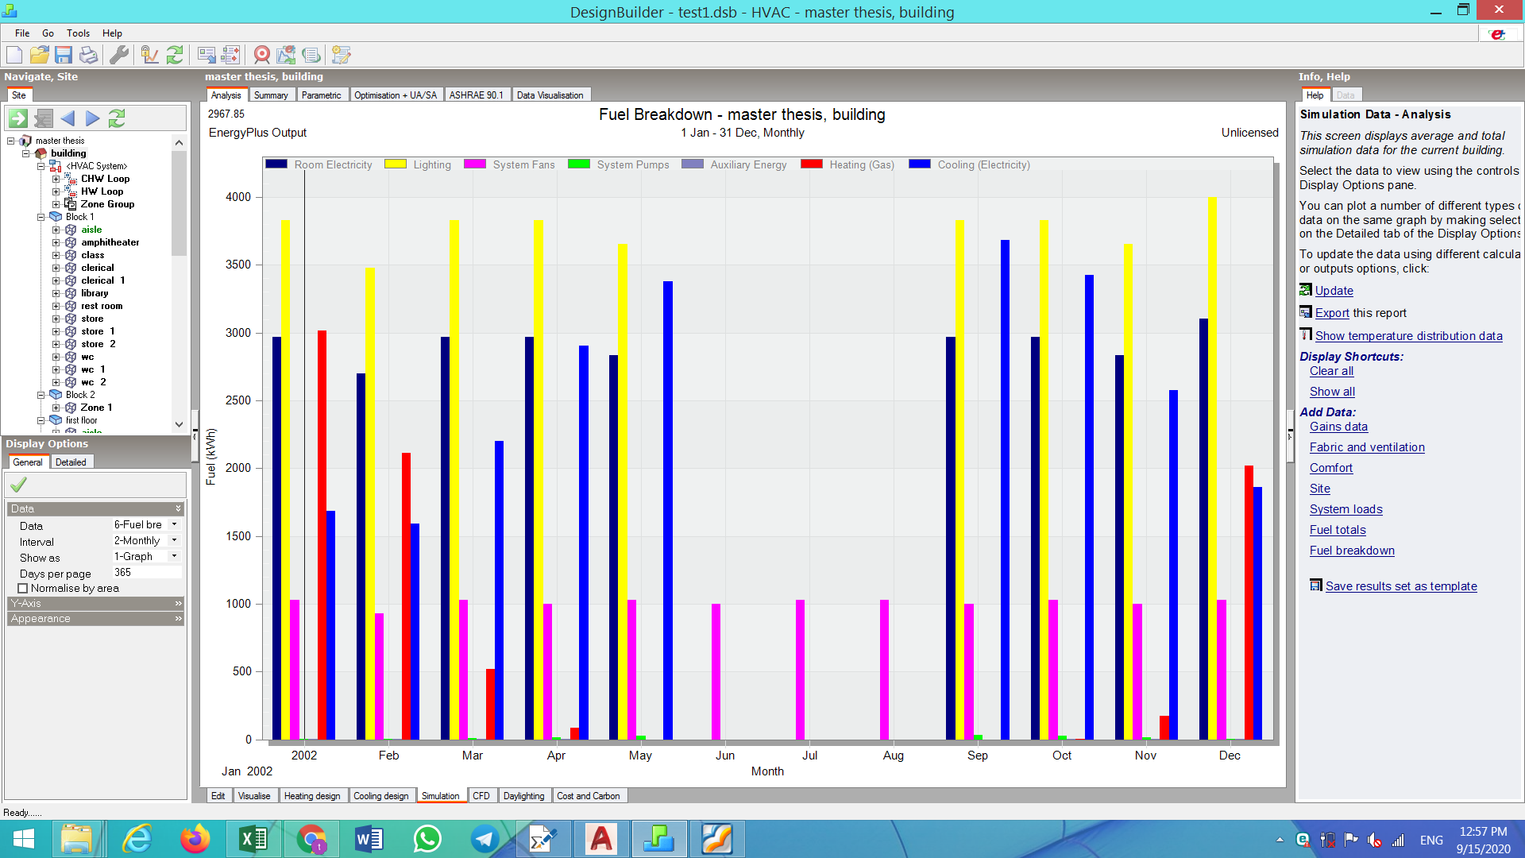Click the chart export toolbar icon
Viewport: 1525px width, 858px height.
pyautogui.click(x=286, y=55)
